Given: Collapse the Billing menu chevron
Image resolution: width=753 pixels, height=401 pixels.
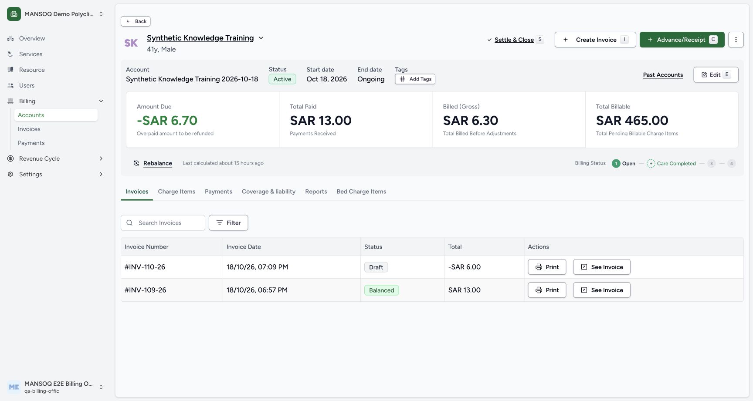Looking at the screenshot, I should (101, 101).
